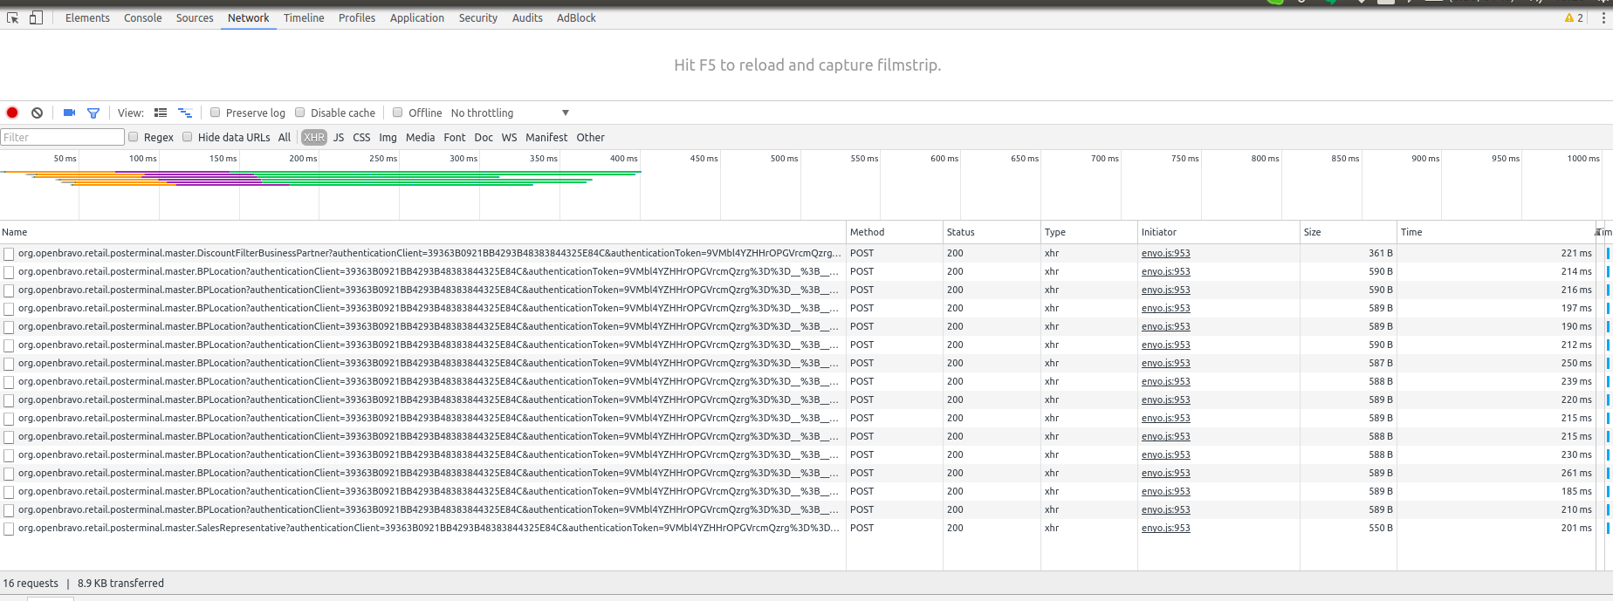Viewport: 1613px width, 601px height.
Task: Enable the Regex filter checkbox
Action: 134,137
